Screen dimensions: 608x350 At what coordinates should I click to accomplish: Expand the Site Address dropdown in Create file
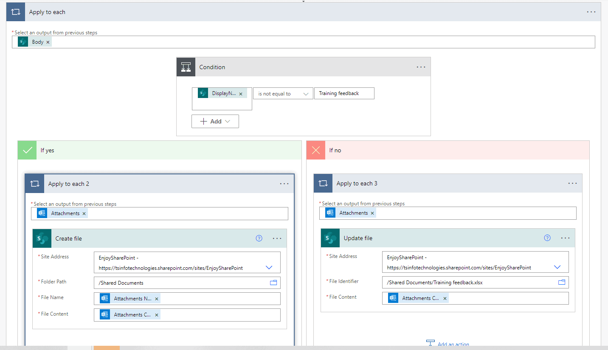click(x=269, y=267)
